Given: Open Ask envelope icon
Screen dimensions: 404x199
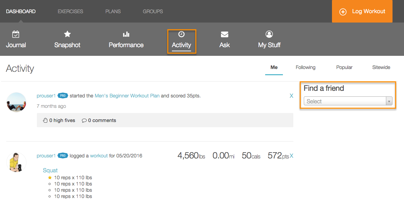Looking at the screenshot, I should pos(224,34).
